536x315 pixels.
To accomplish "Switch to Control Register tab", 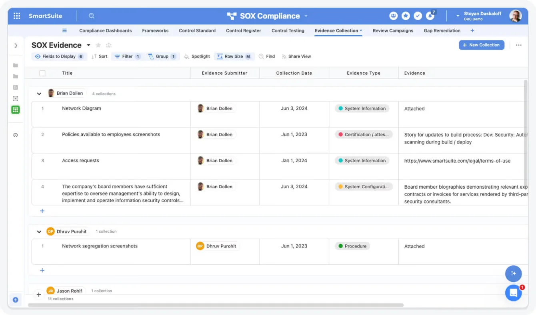I will coord(244,30).
